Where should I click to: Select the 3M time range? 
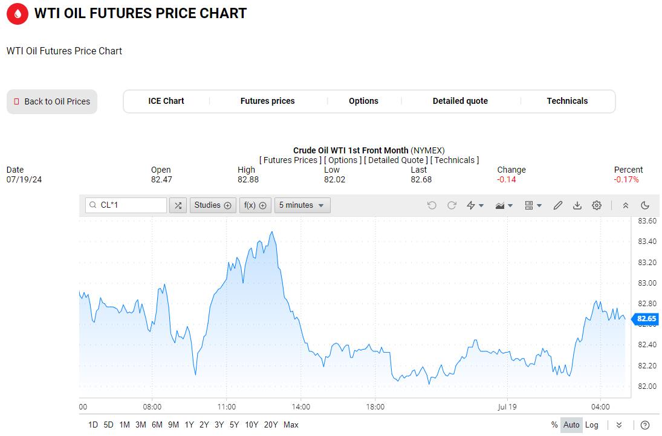pyautogui.click(x=141, y=425)
